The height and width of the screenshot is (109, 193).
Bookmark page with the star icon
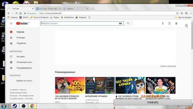[x=177, y=13]
